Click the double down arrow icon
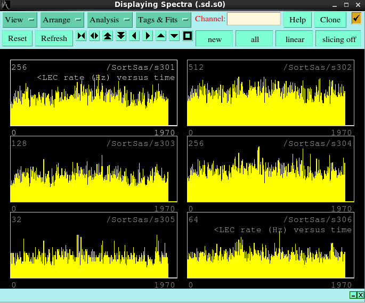365x303 pixels. click(x=121, y=36)
